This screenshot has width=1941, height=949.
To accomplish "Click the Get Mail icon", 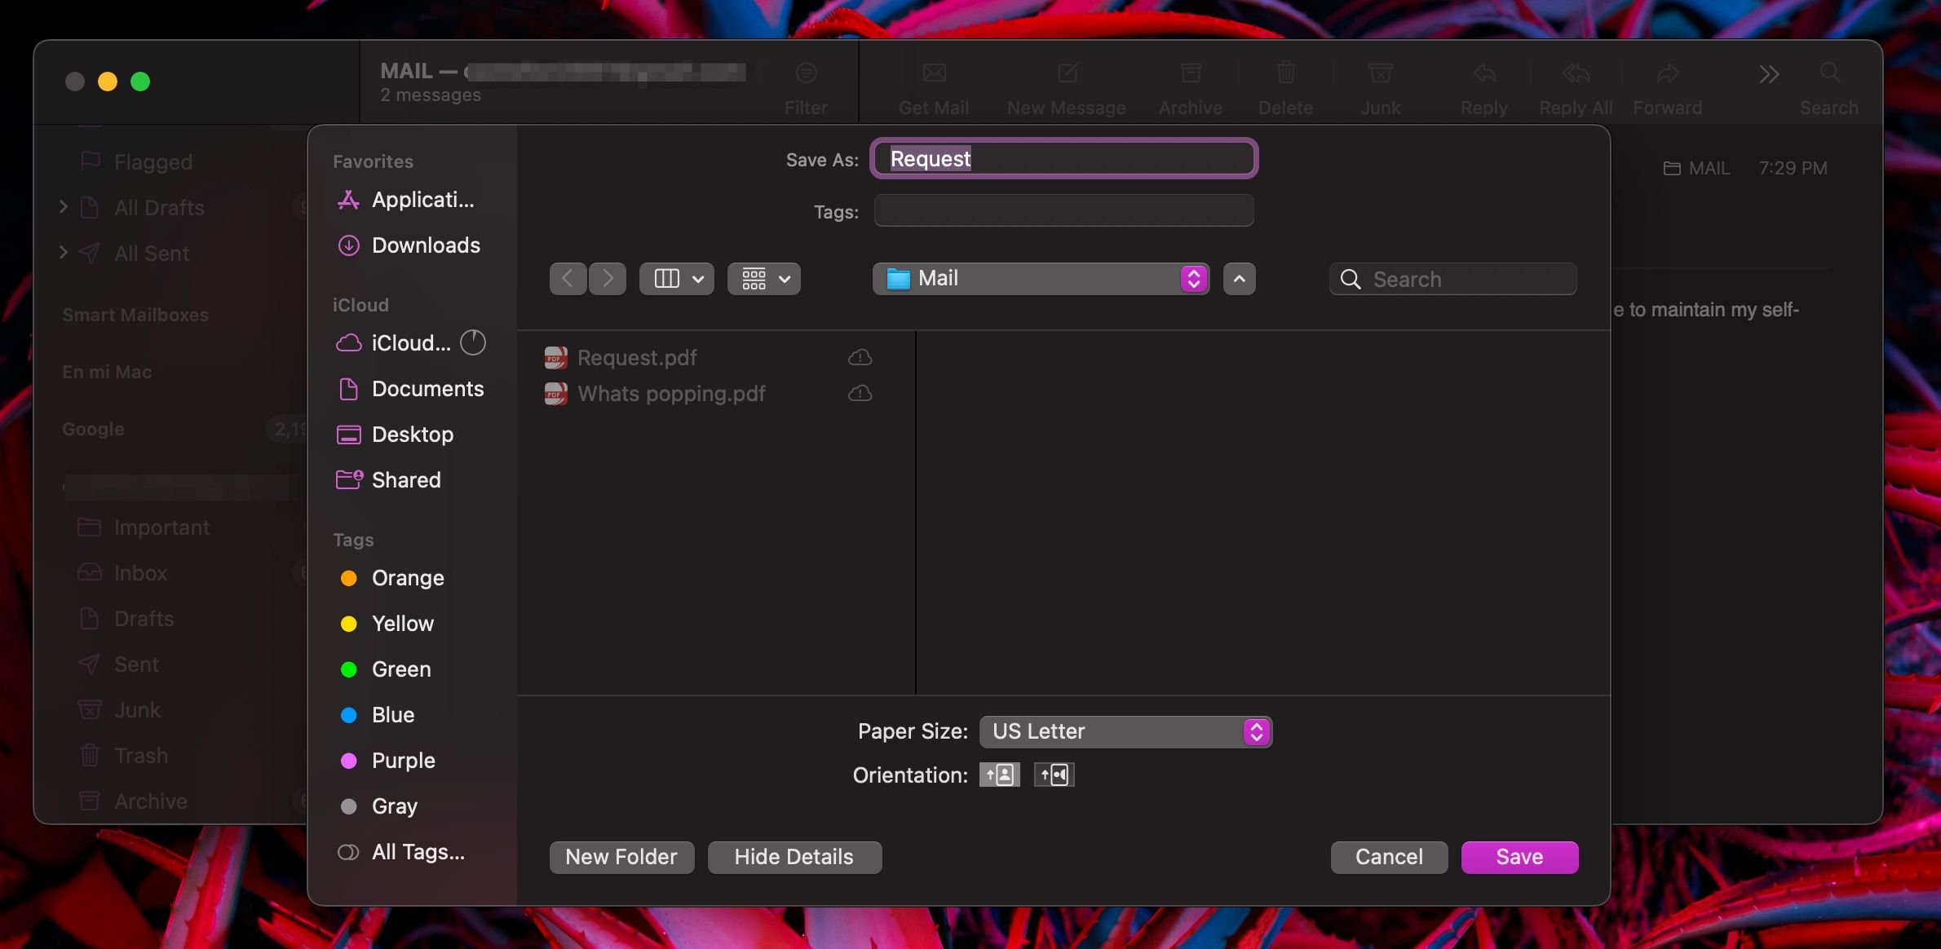I will pyautogui.click(x=933, y=86).
